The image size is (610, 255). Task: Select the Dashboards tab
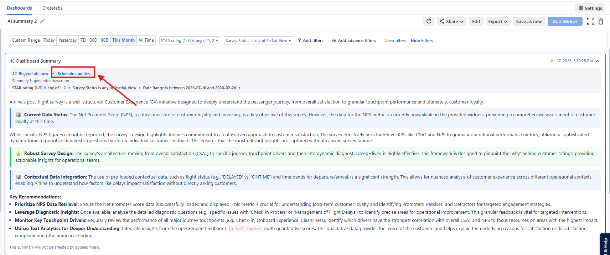tap(19, 8)
